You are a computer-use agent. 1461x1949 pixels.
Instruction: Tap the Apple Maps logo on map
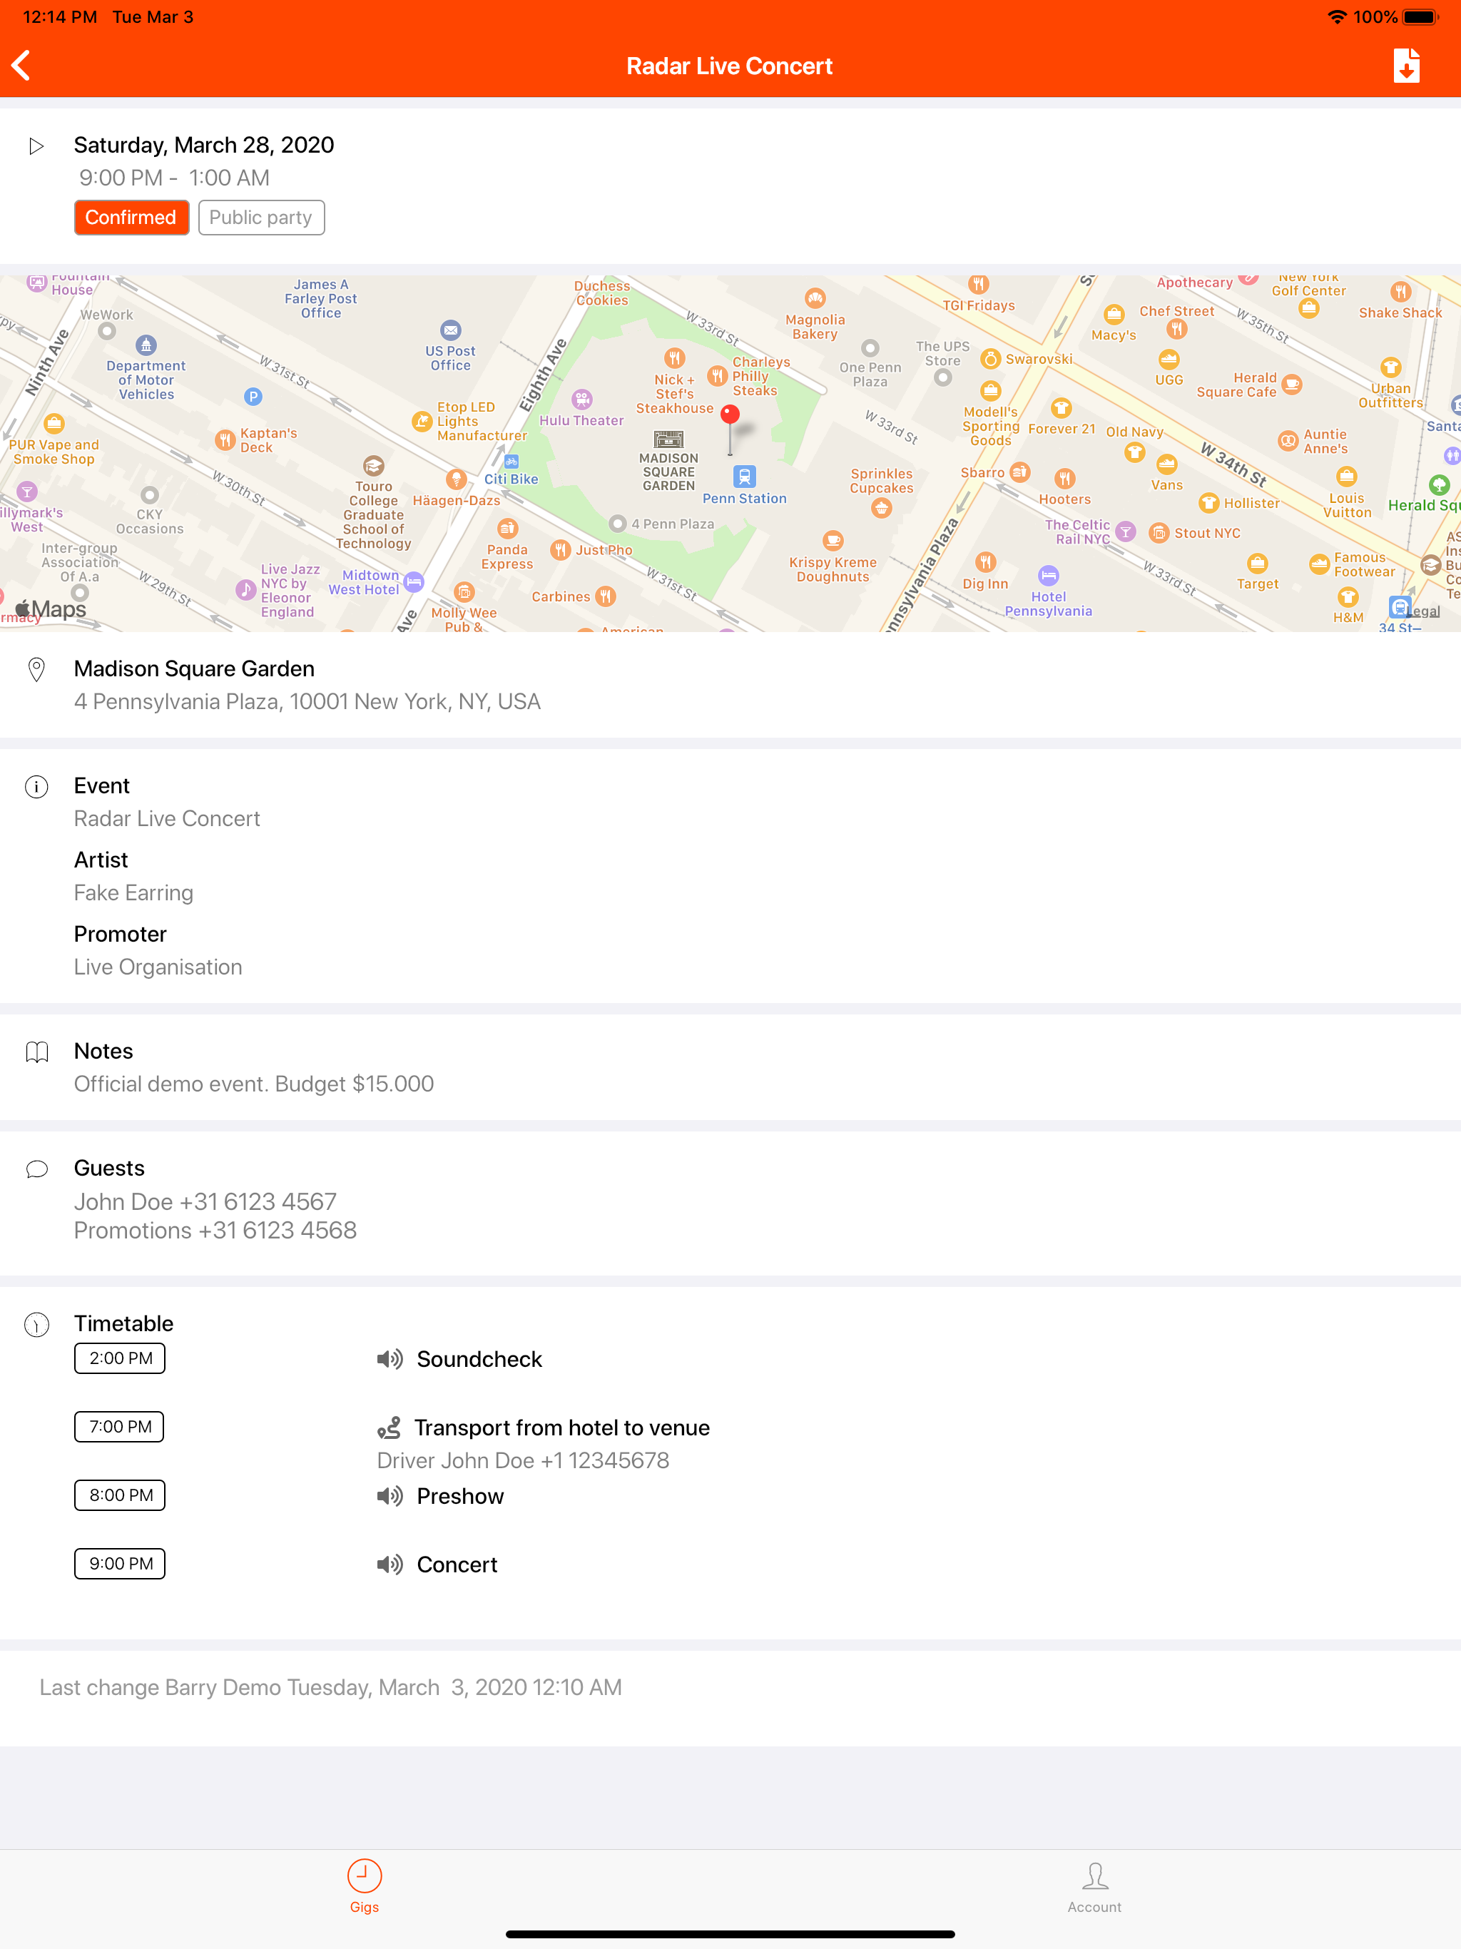51,609
